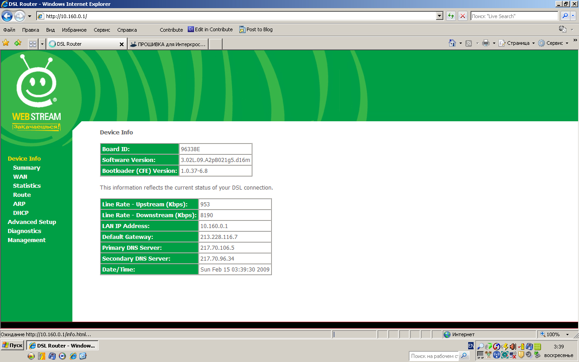Screen dimensions: 579x362
Task: Click the floppy disk quick launch icon
Action: pyautogui.click(x=52, y=356)
